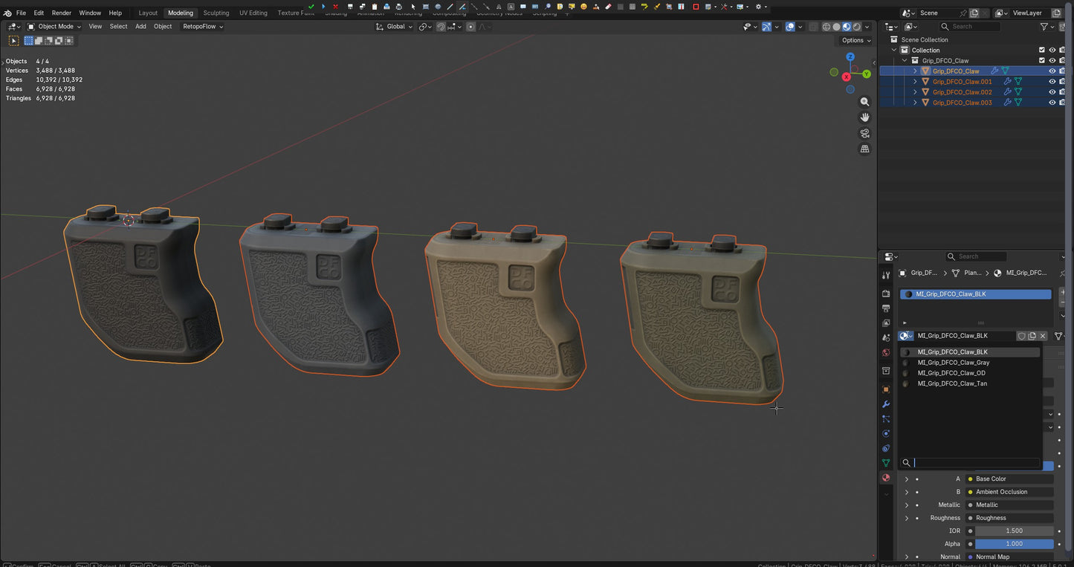Click the Alpha value slider
Viewport: 1074px width, 567px height.
click(x=1015, y=544)
